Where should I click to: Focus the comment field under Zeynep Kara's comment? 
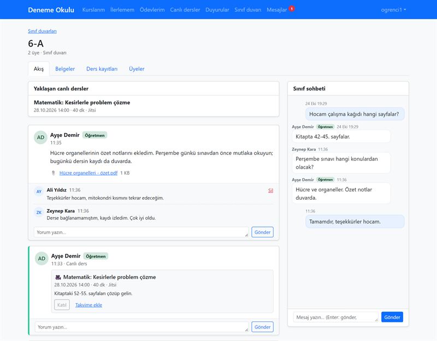point(141,232)
